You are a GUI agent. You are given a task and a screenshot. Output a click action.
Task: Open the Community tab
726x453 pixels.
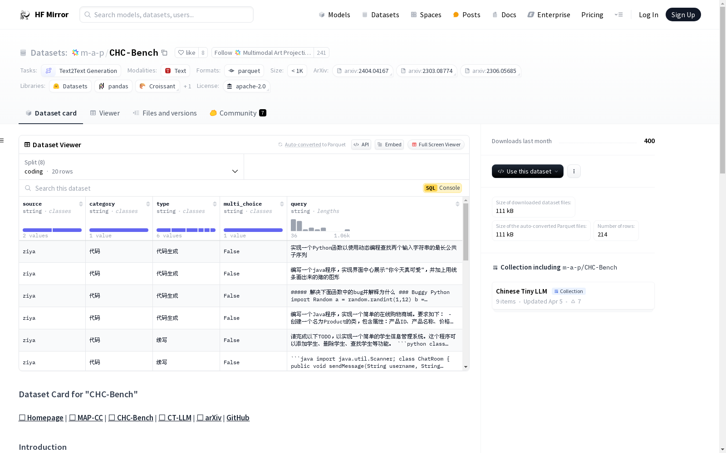237,113
